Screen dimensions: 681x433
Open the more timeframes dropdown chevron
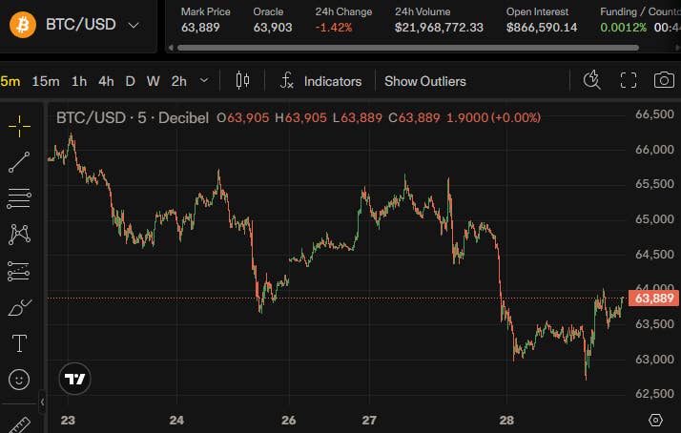click(204, 80)
